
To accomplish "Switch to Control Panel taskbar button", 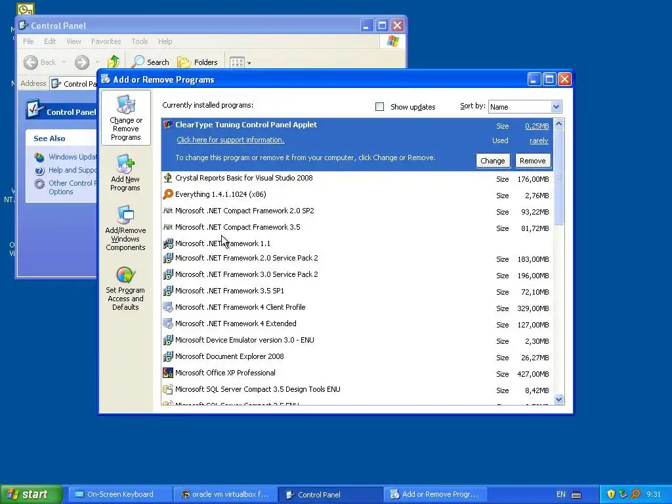I will 331,494.
